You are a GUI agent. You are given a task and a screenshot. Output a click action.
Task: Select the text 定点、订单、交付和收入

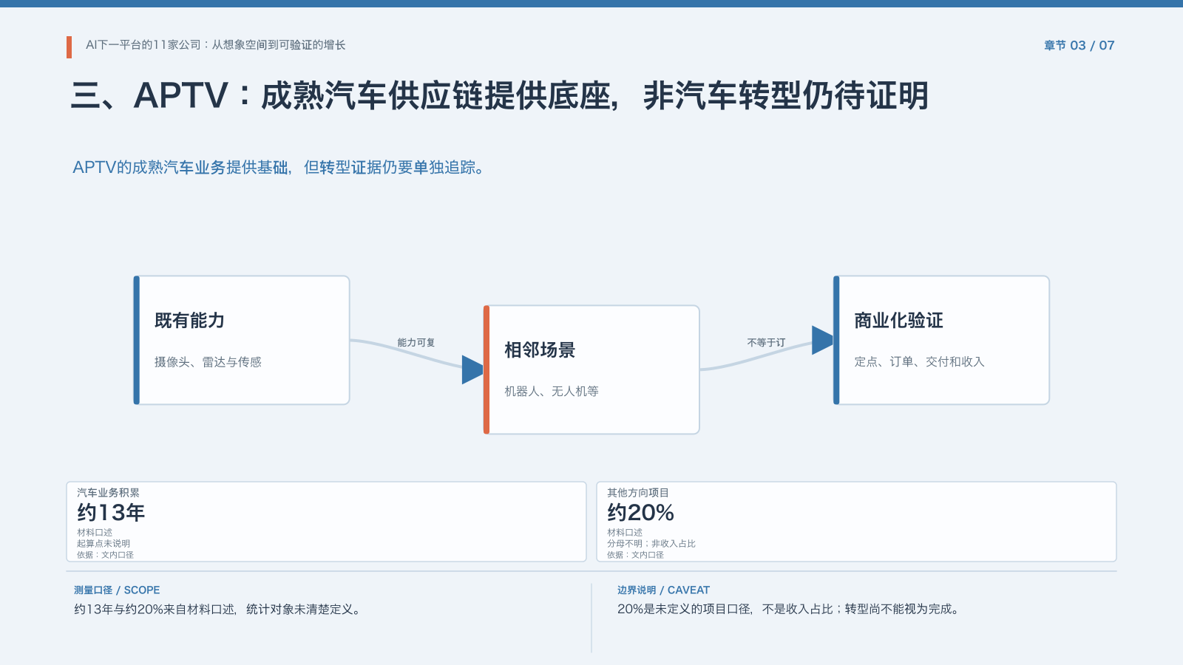pyautogui.click(x=919, y=362)
